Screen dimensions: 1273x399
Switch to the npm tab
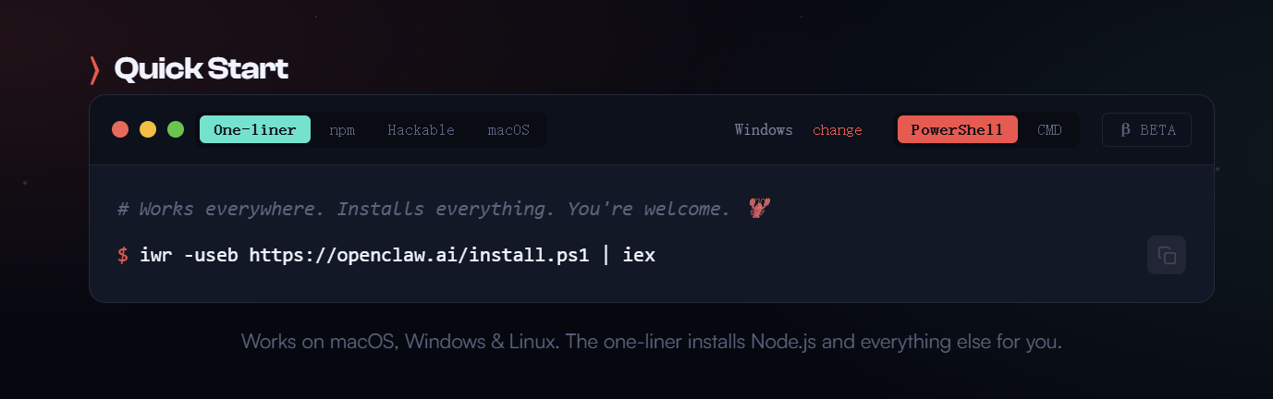[342, 130]
